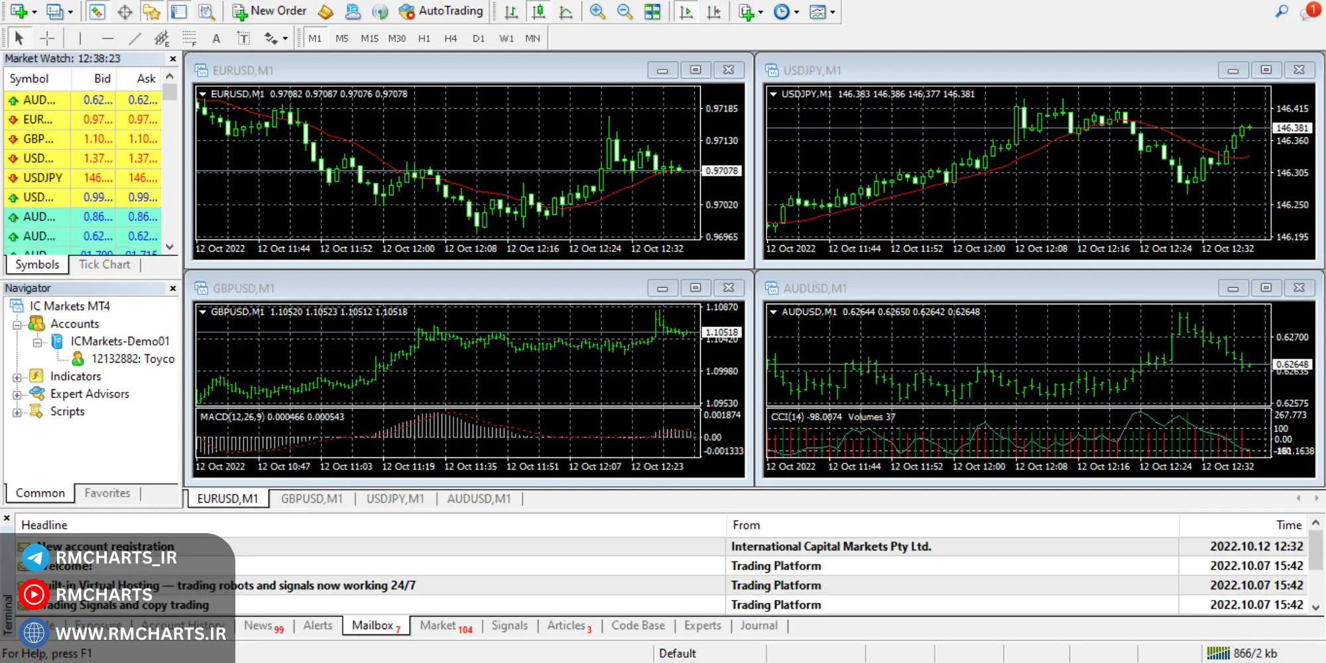Toggle the Market Watch panel icon
Viewport: 1326px width, 663px height.
97,12
